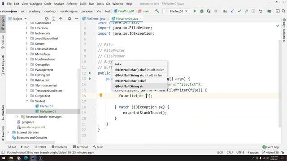Build project with the hammer icon
The width and height of the screenshot is (287, 161).
(157, 11)
